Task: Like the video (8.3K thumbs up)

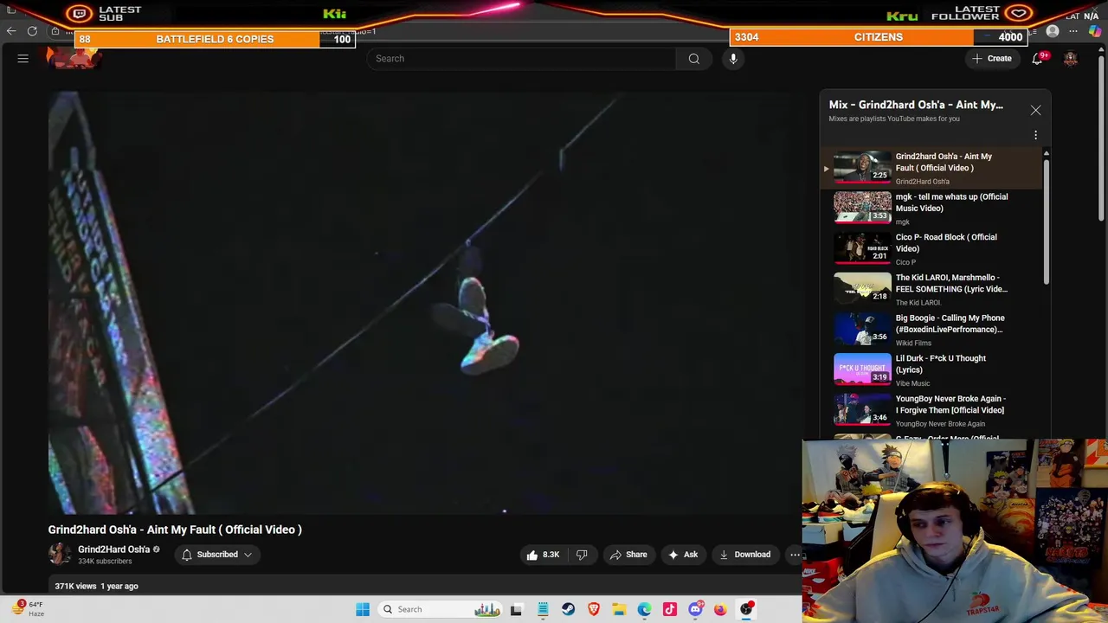Action: click(x=543, y=555)
